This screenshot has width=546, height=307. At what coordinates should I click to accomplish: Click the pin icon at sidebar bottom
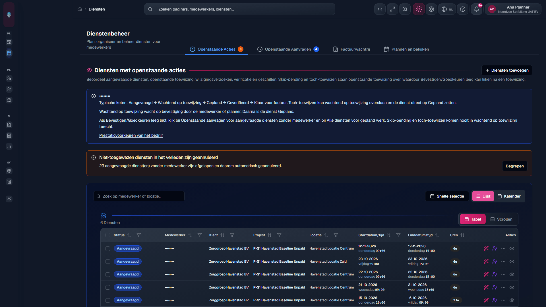pyautogui.click(x=9, y=199)
